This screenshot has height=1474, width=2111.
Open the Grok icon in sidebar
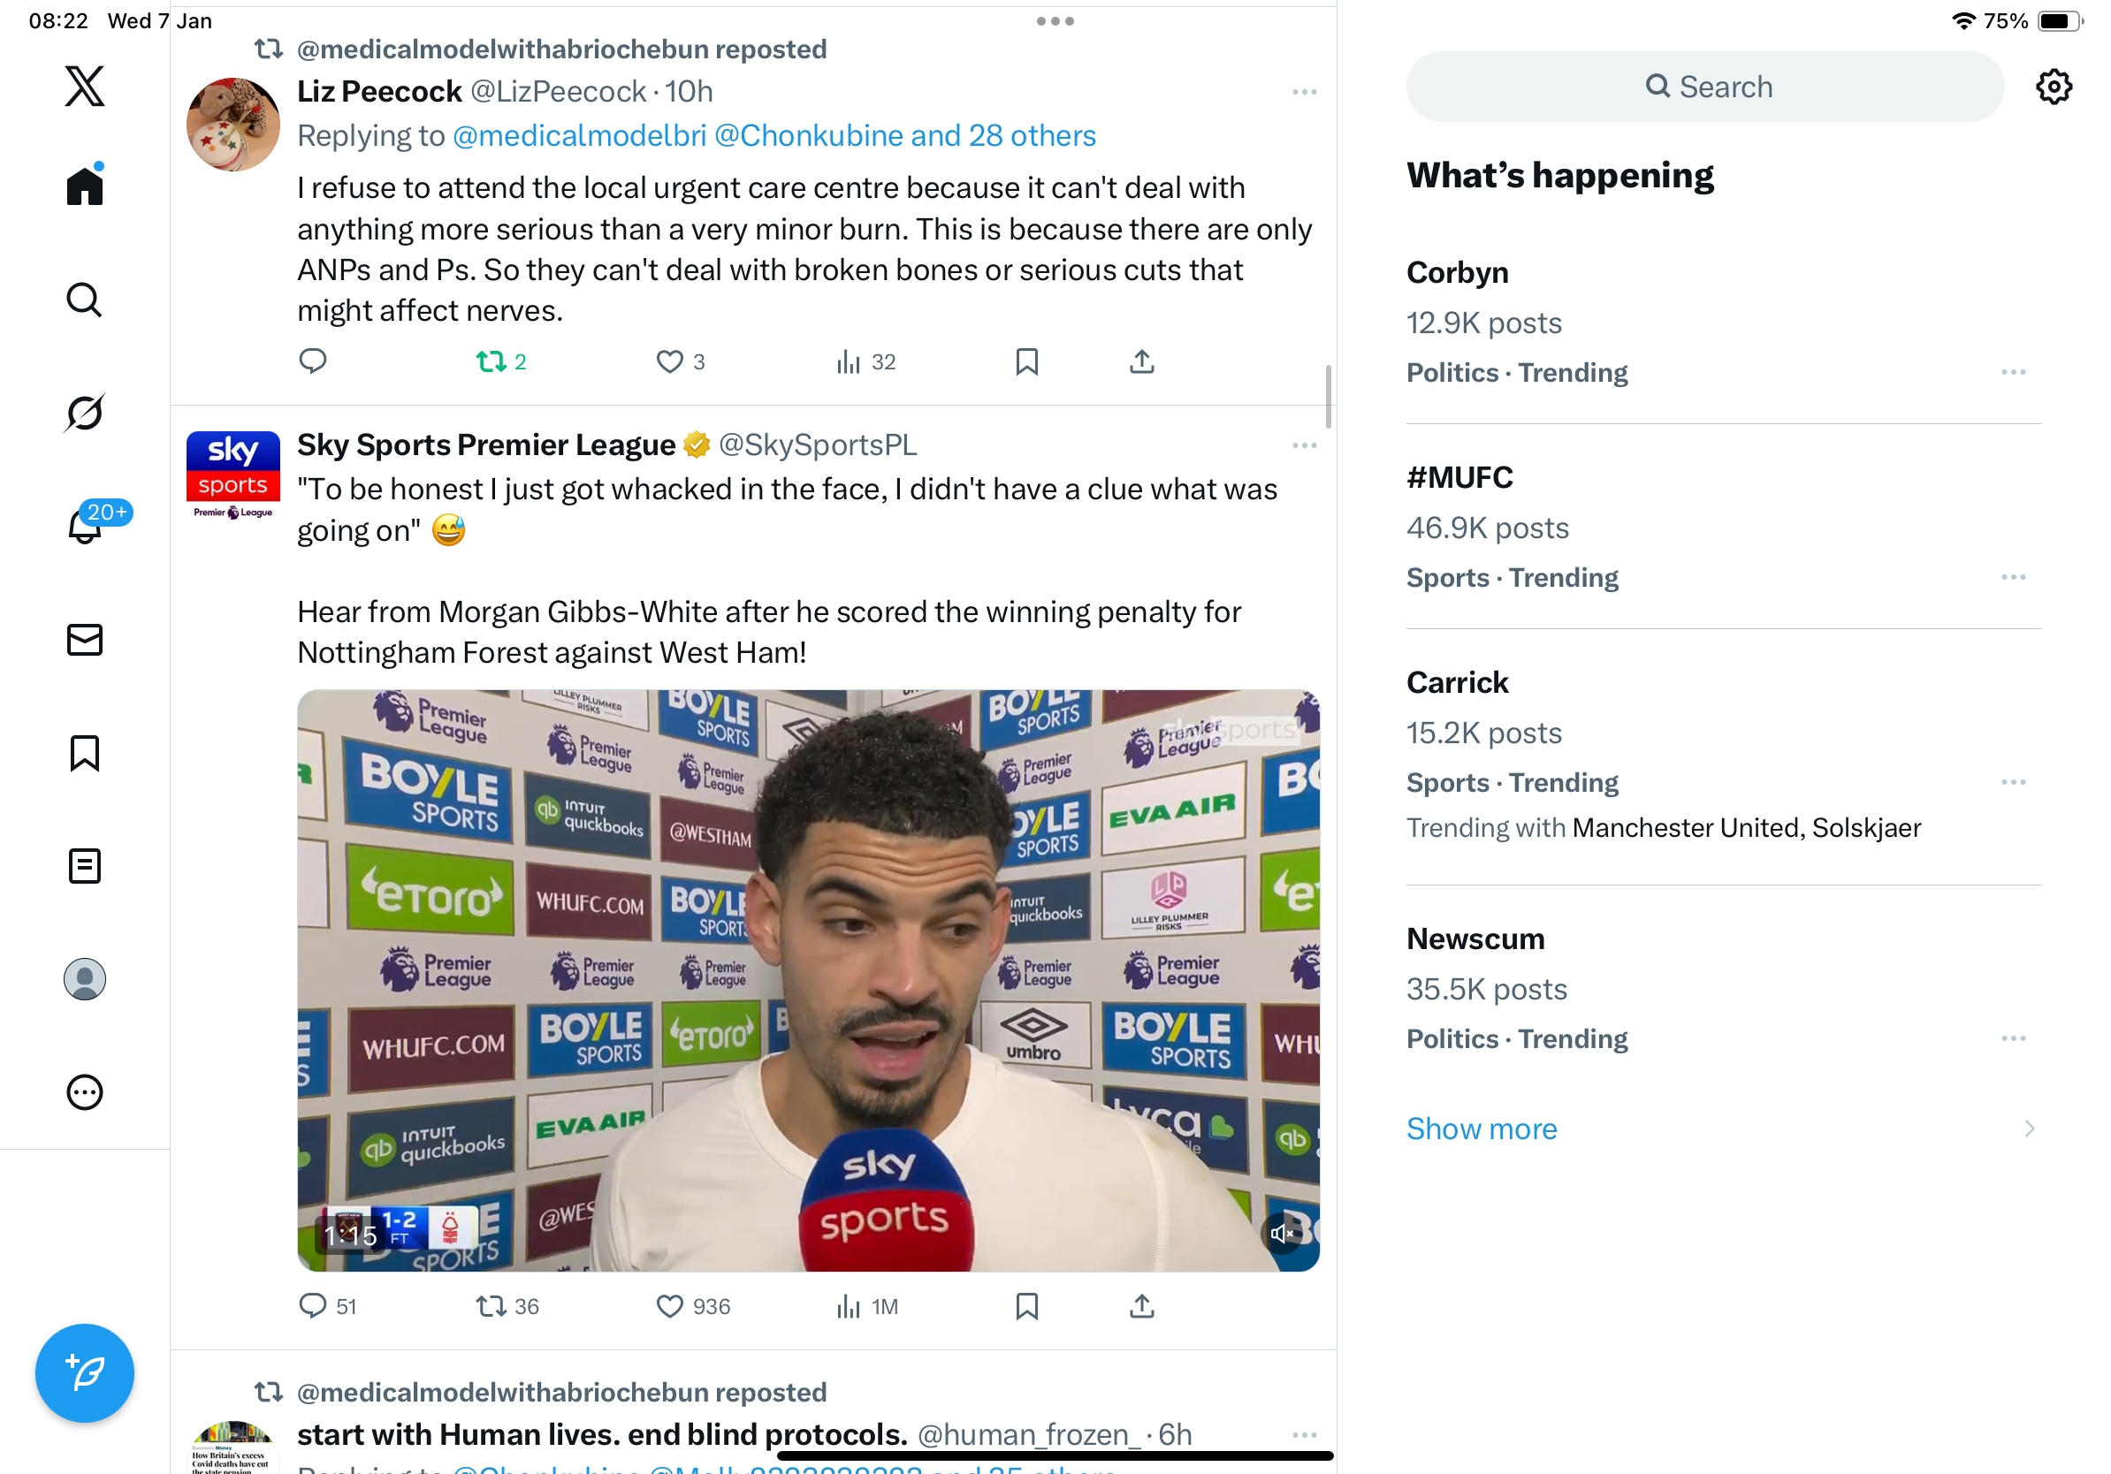pyautogui.click(x=85, y=413)
